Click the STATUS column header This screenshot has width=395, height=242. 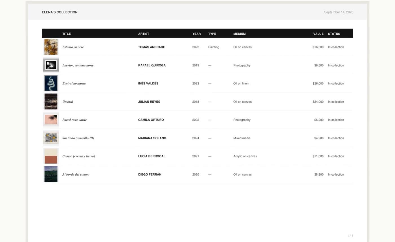(x=334, y=34)
